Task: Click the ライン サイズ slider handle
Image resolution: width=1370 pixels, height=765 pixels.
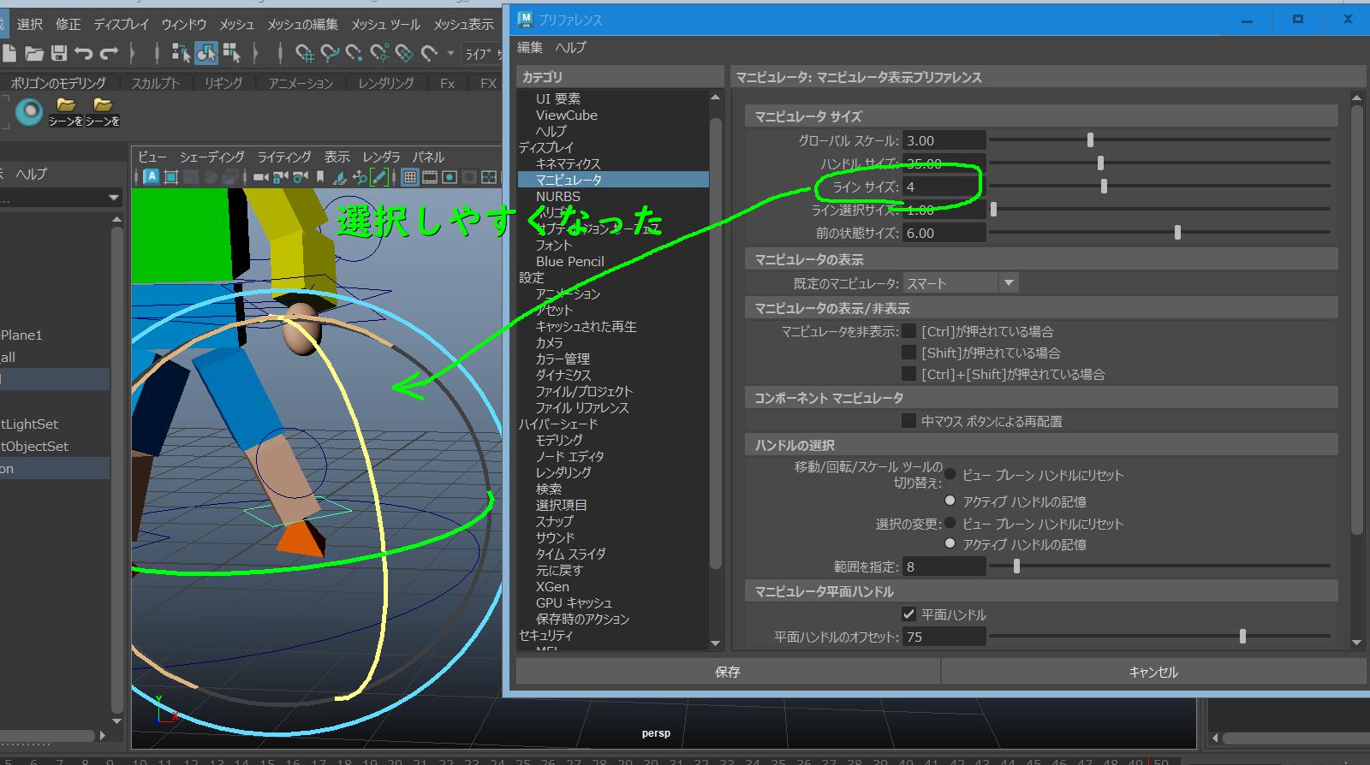Action: (1104, 186)
